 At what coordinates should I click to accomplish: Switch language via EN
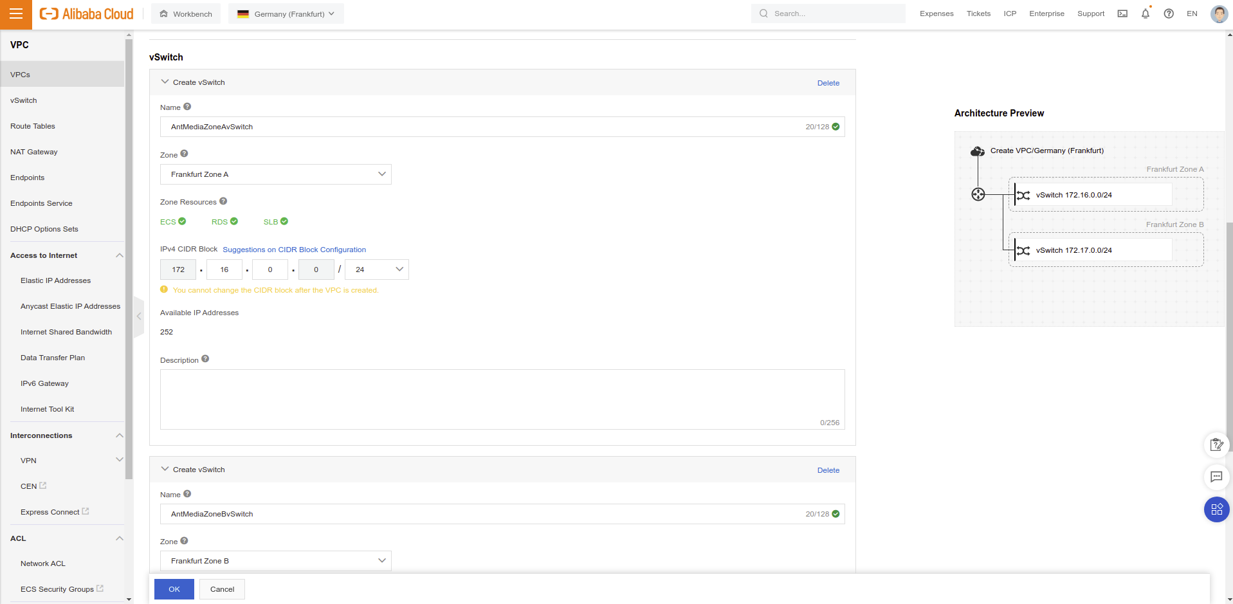(x=1192, y=14)
